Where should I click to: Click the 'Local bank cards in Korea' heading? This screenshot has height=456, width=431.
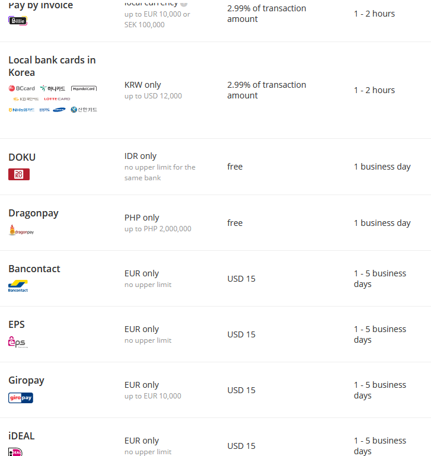pyautogui.click(x=52, y=66)
